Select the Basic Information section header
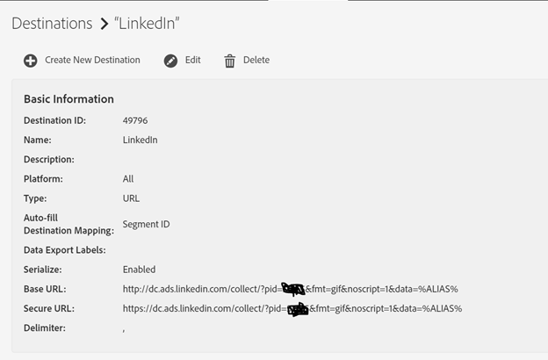 pyautogui.click(x=68, y=99)
